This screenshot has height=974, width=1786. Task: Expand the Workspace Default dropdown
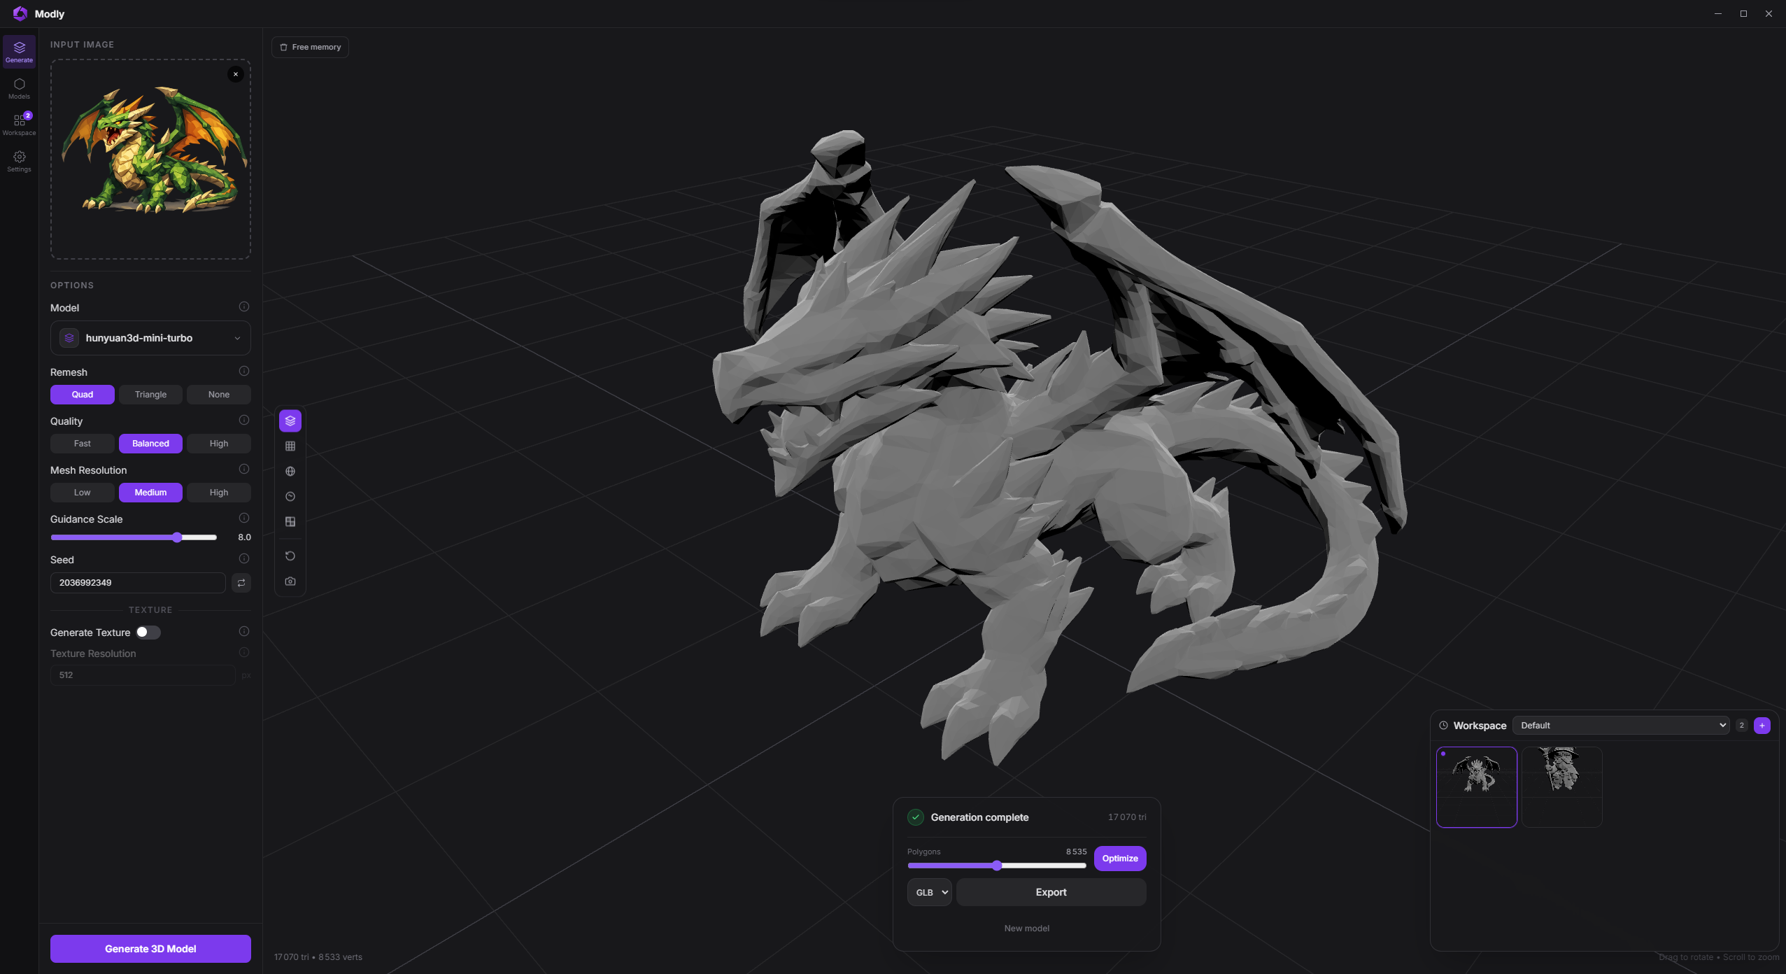point(1620,726)
